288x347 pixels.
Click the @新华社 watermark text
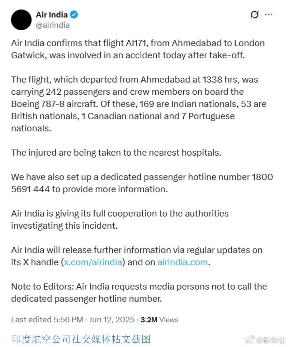(270, 340)
